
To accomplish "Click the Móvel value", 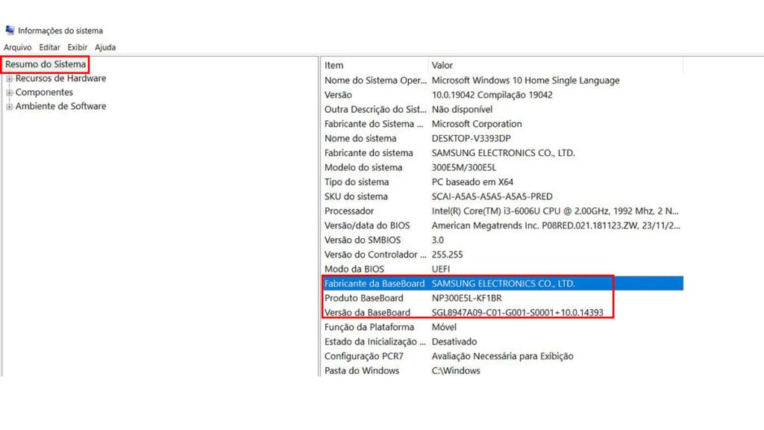I will tap(444, 327).
